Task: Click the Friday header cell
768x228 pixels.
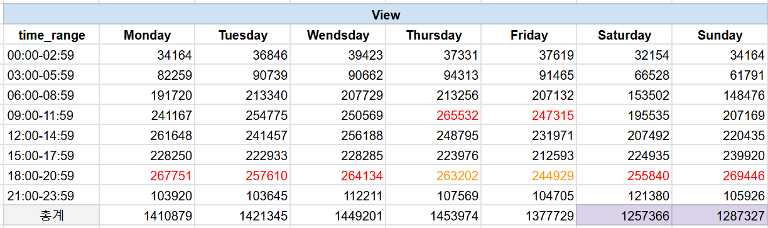Action: point(529,35)
